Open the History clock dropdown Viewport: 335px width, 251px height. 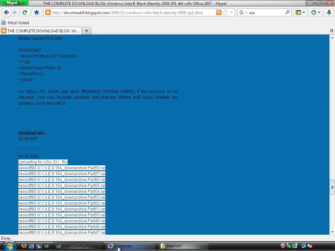316,13
